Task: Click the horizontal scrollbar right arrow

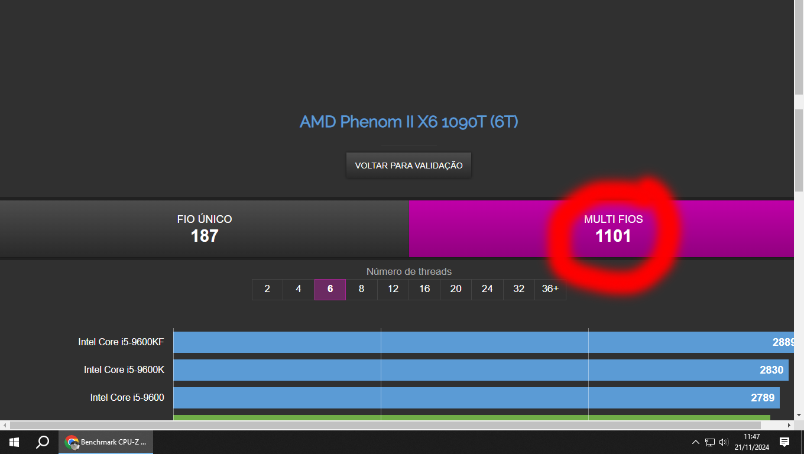Action: (x=789, y=425)
